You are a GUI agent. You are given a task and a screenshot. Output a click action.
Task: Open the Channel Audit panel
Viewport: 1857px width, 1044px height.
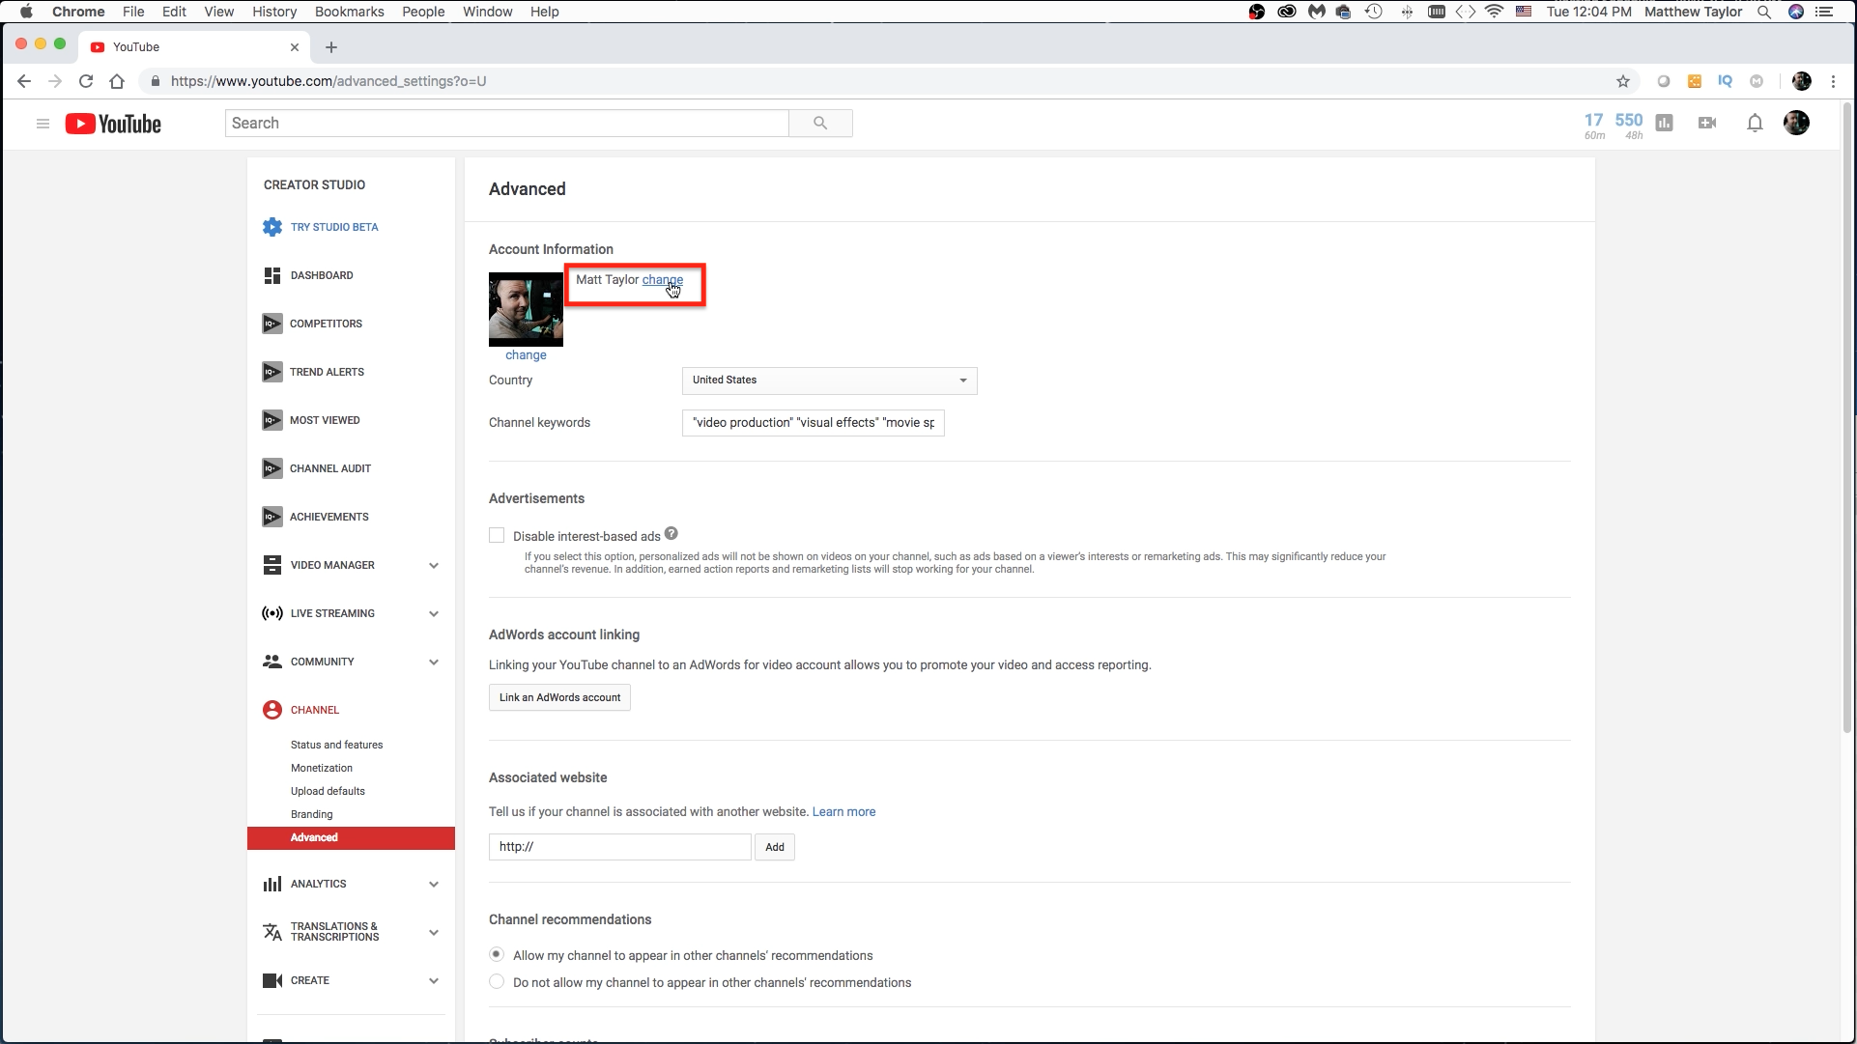(x=330, y=469)
